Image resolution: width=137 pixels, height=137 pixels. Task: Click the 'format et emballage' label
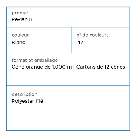click(x=35, y=60)
